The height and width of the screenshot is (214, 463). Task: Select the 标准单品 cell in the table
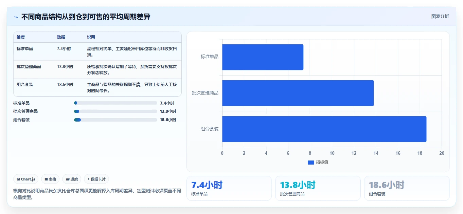(x=25, y=49)
